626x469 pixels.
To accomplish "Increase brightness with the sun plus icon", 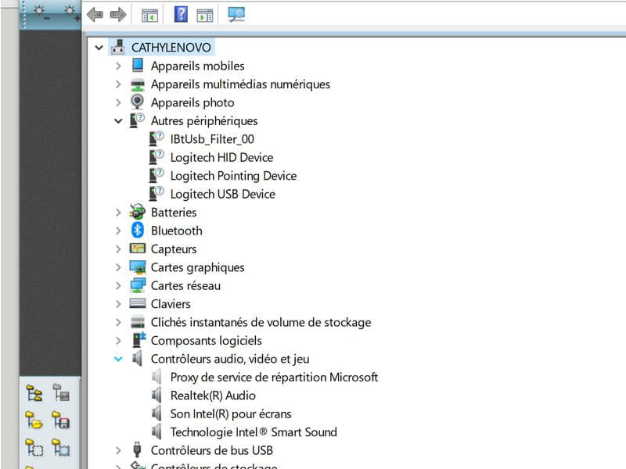I will click(x=71, y=12).
